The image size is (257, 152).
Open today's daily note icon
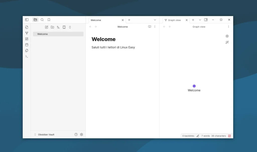(27, 45)
